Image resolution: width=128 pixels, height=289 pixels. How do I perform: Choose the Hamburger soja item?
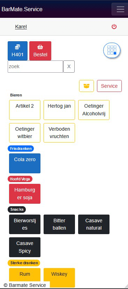[25, 194]
